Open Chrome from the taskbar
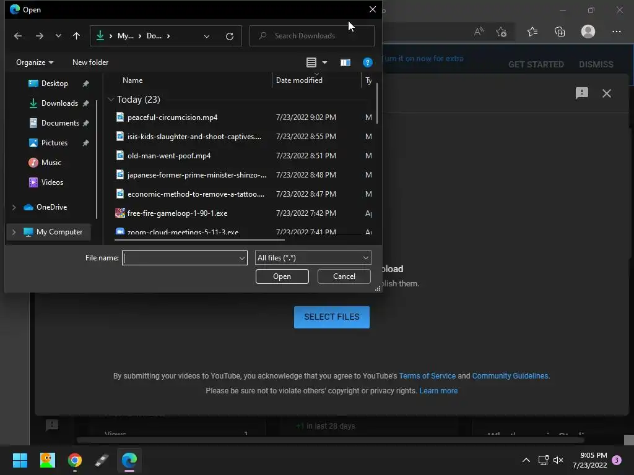Screen dimensions: 634x475 coord(75,460)
